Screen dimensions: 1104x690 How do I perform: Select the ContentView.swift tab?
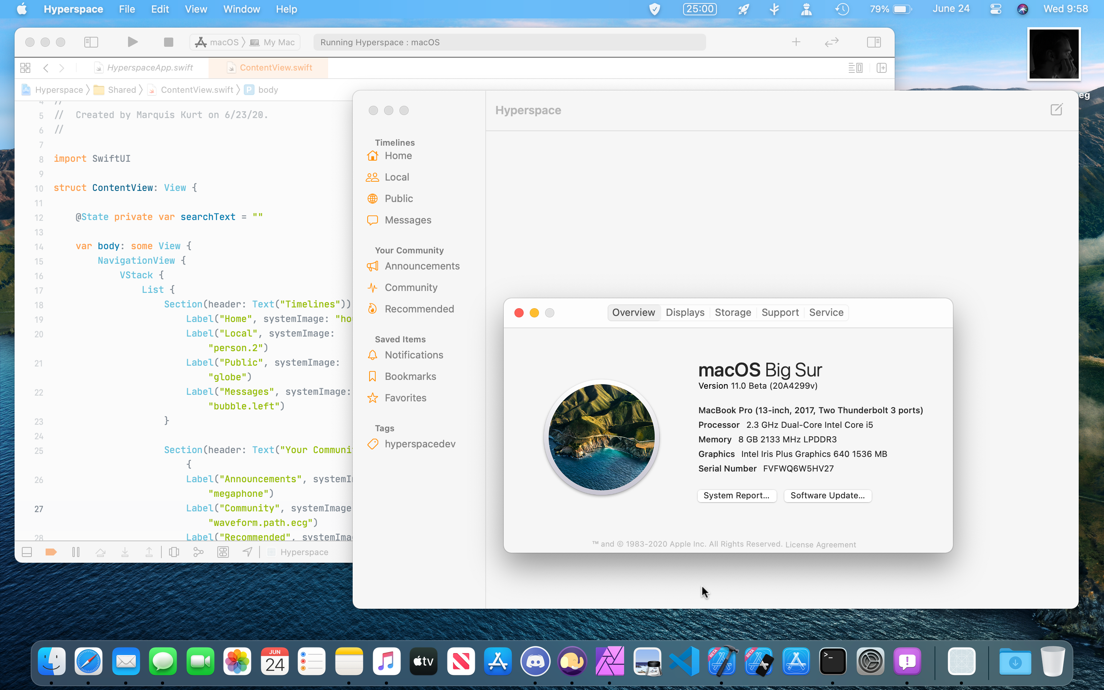pos(268,67)
